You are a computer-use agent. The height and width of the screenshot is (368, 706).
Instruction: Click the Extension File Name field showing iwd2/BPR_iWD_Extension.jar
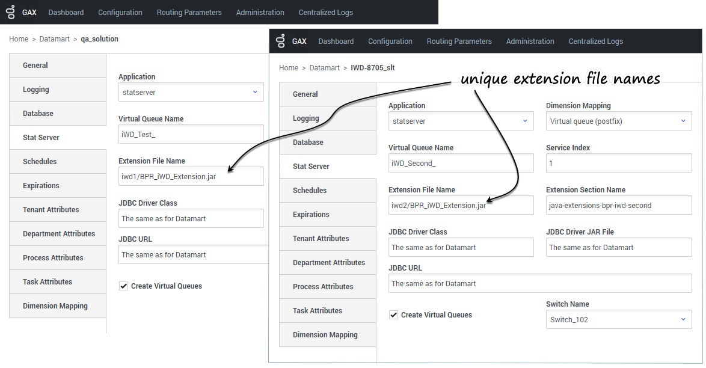tap(461, 205)
